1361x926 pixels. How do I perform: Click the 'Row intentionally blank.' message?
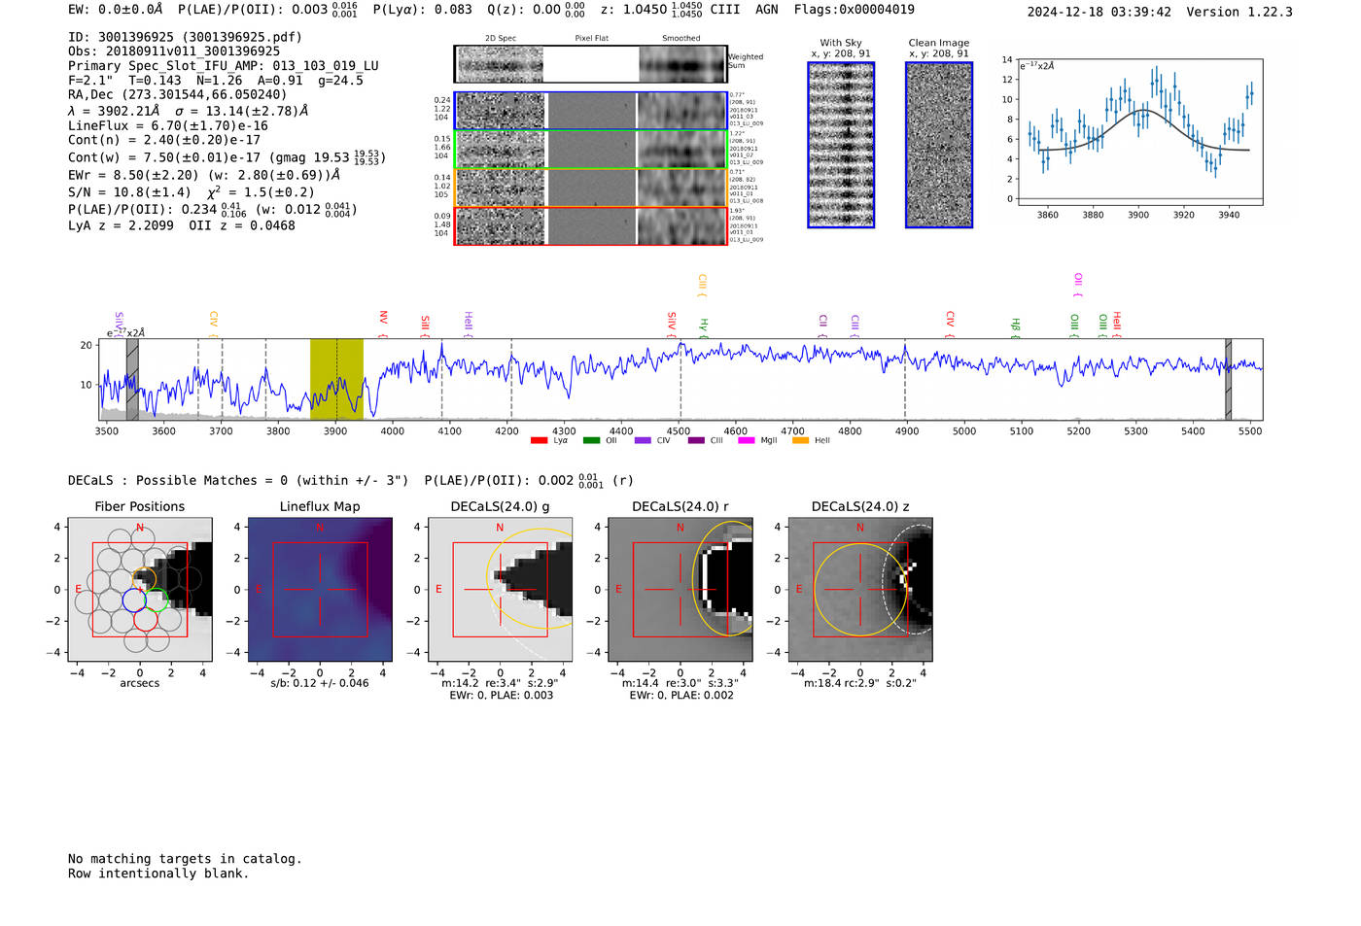[x=158, y=874]
